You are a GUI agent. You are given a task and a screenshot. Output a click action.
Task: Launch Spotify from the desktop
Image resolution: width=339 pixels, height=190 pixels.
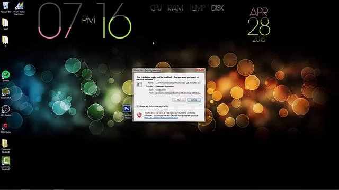pos(6,76)
